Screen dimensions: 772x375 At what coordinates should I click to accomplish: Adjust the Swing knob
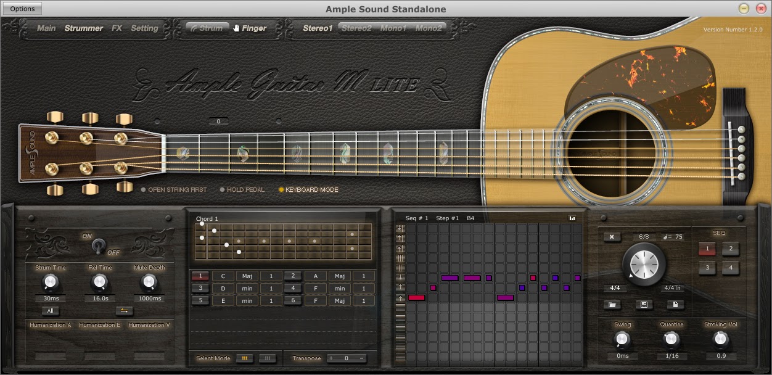[622, 339]
